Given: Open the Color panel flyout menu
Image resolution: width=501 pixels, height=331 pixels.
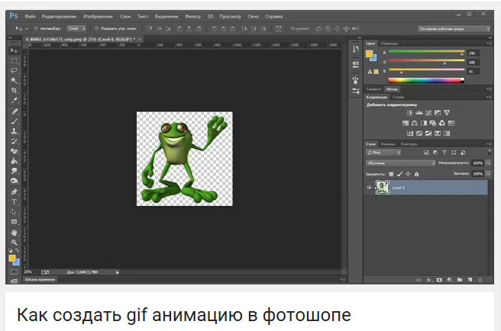Looking at the screenshot, I should tap(489, 43).
